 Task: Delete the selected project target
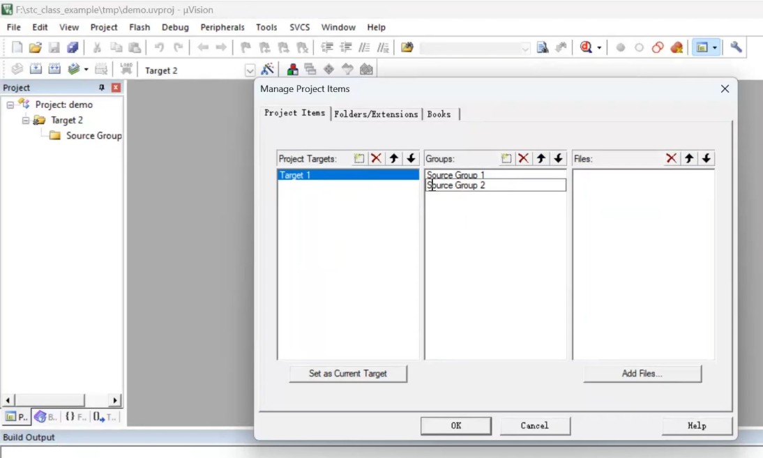377,158
